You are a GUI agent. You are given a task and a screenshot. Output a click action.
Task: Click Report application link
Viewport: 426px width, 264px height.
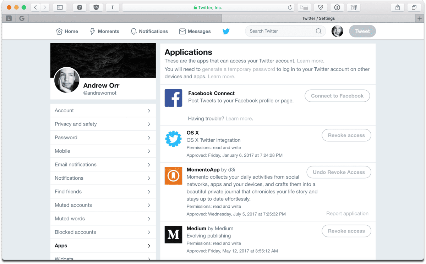point(347,213)
